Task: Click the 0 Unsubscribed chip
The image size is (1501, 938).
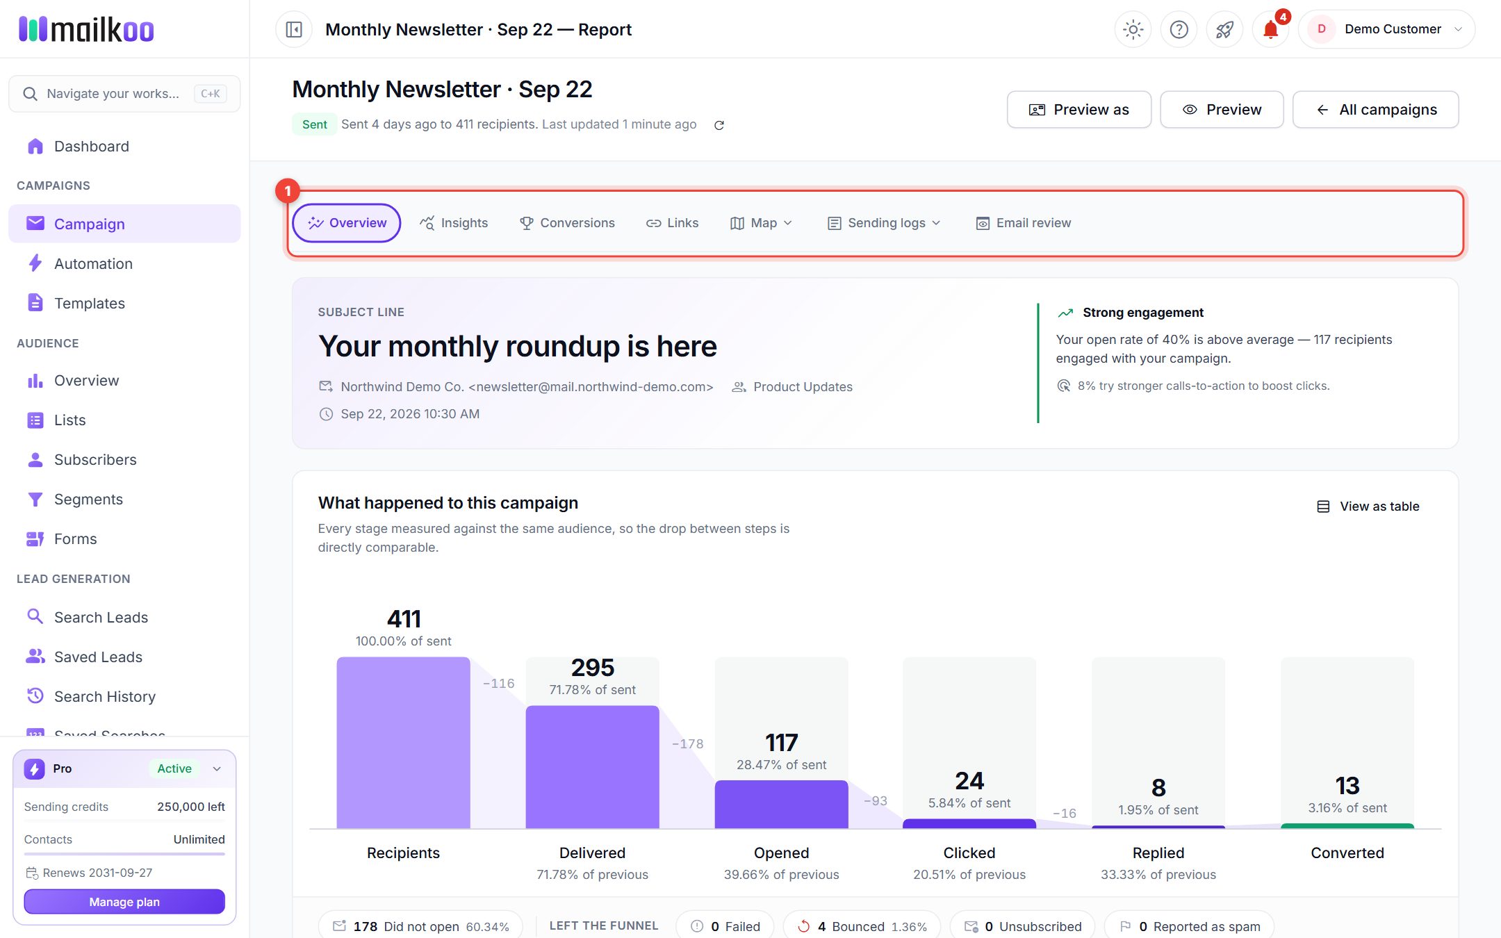Action: click(1022, 925)
